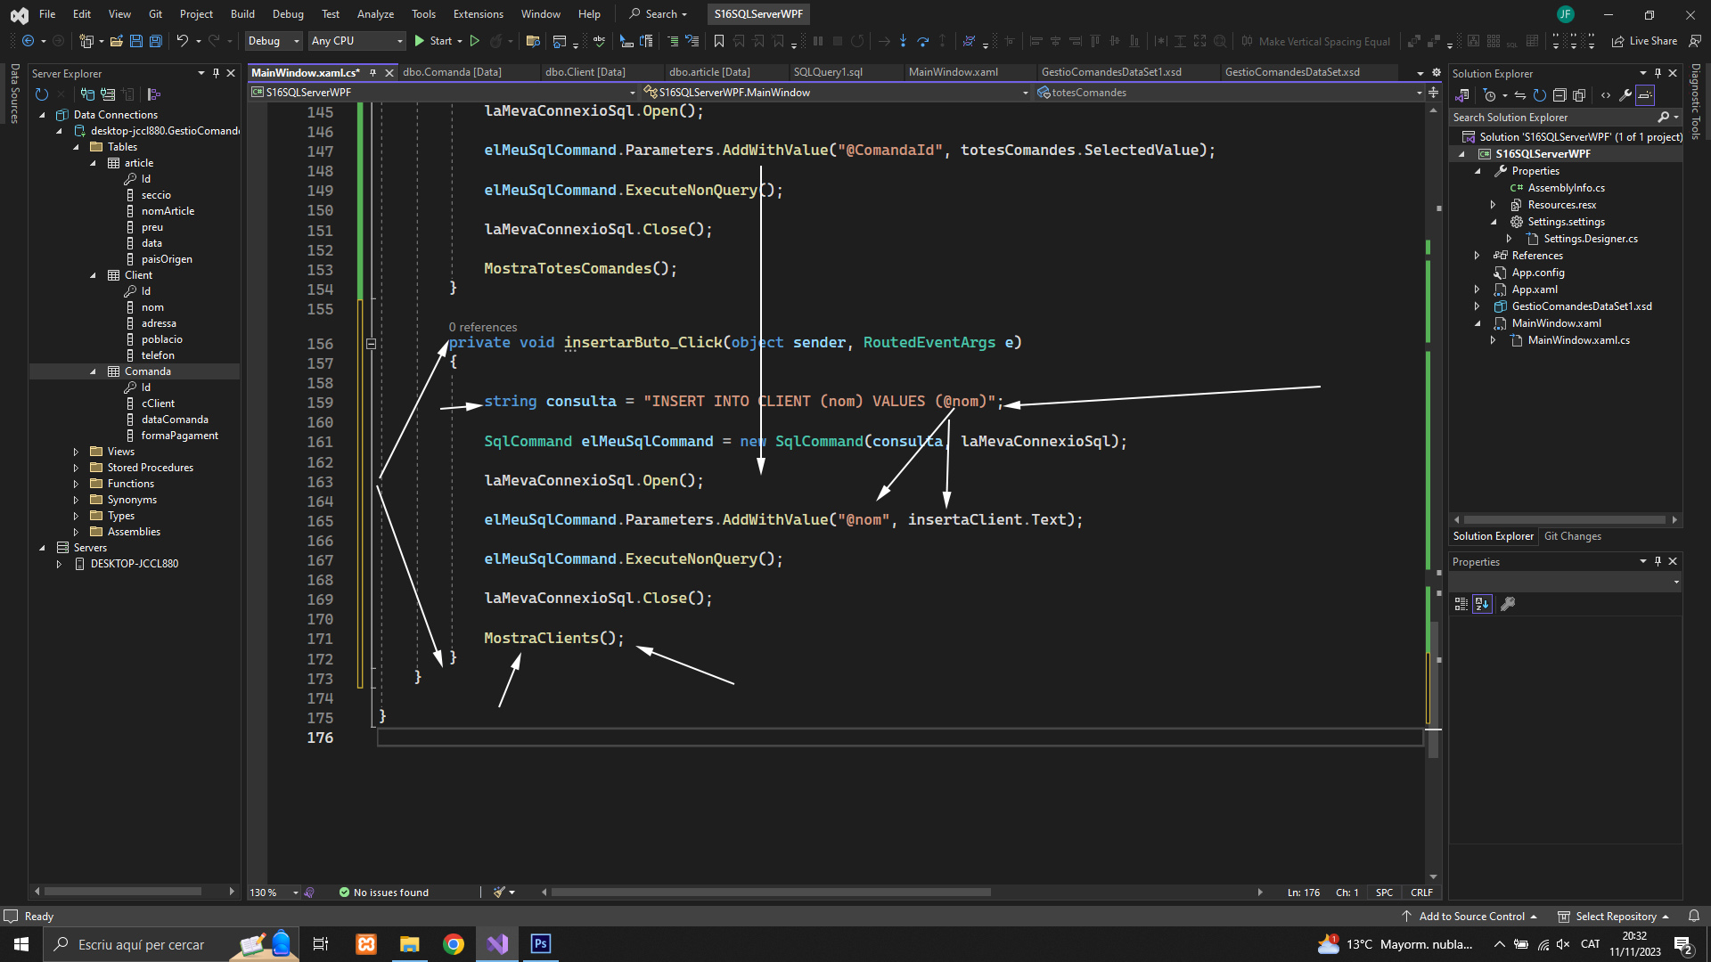Click the Save All toolbar icon
1711x962 pixels.
point(155,41)
